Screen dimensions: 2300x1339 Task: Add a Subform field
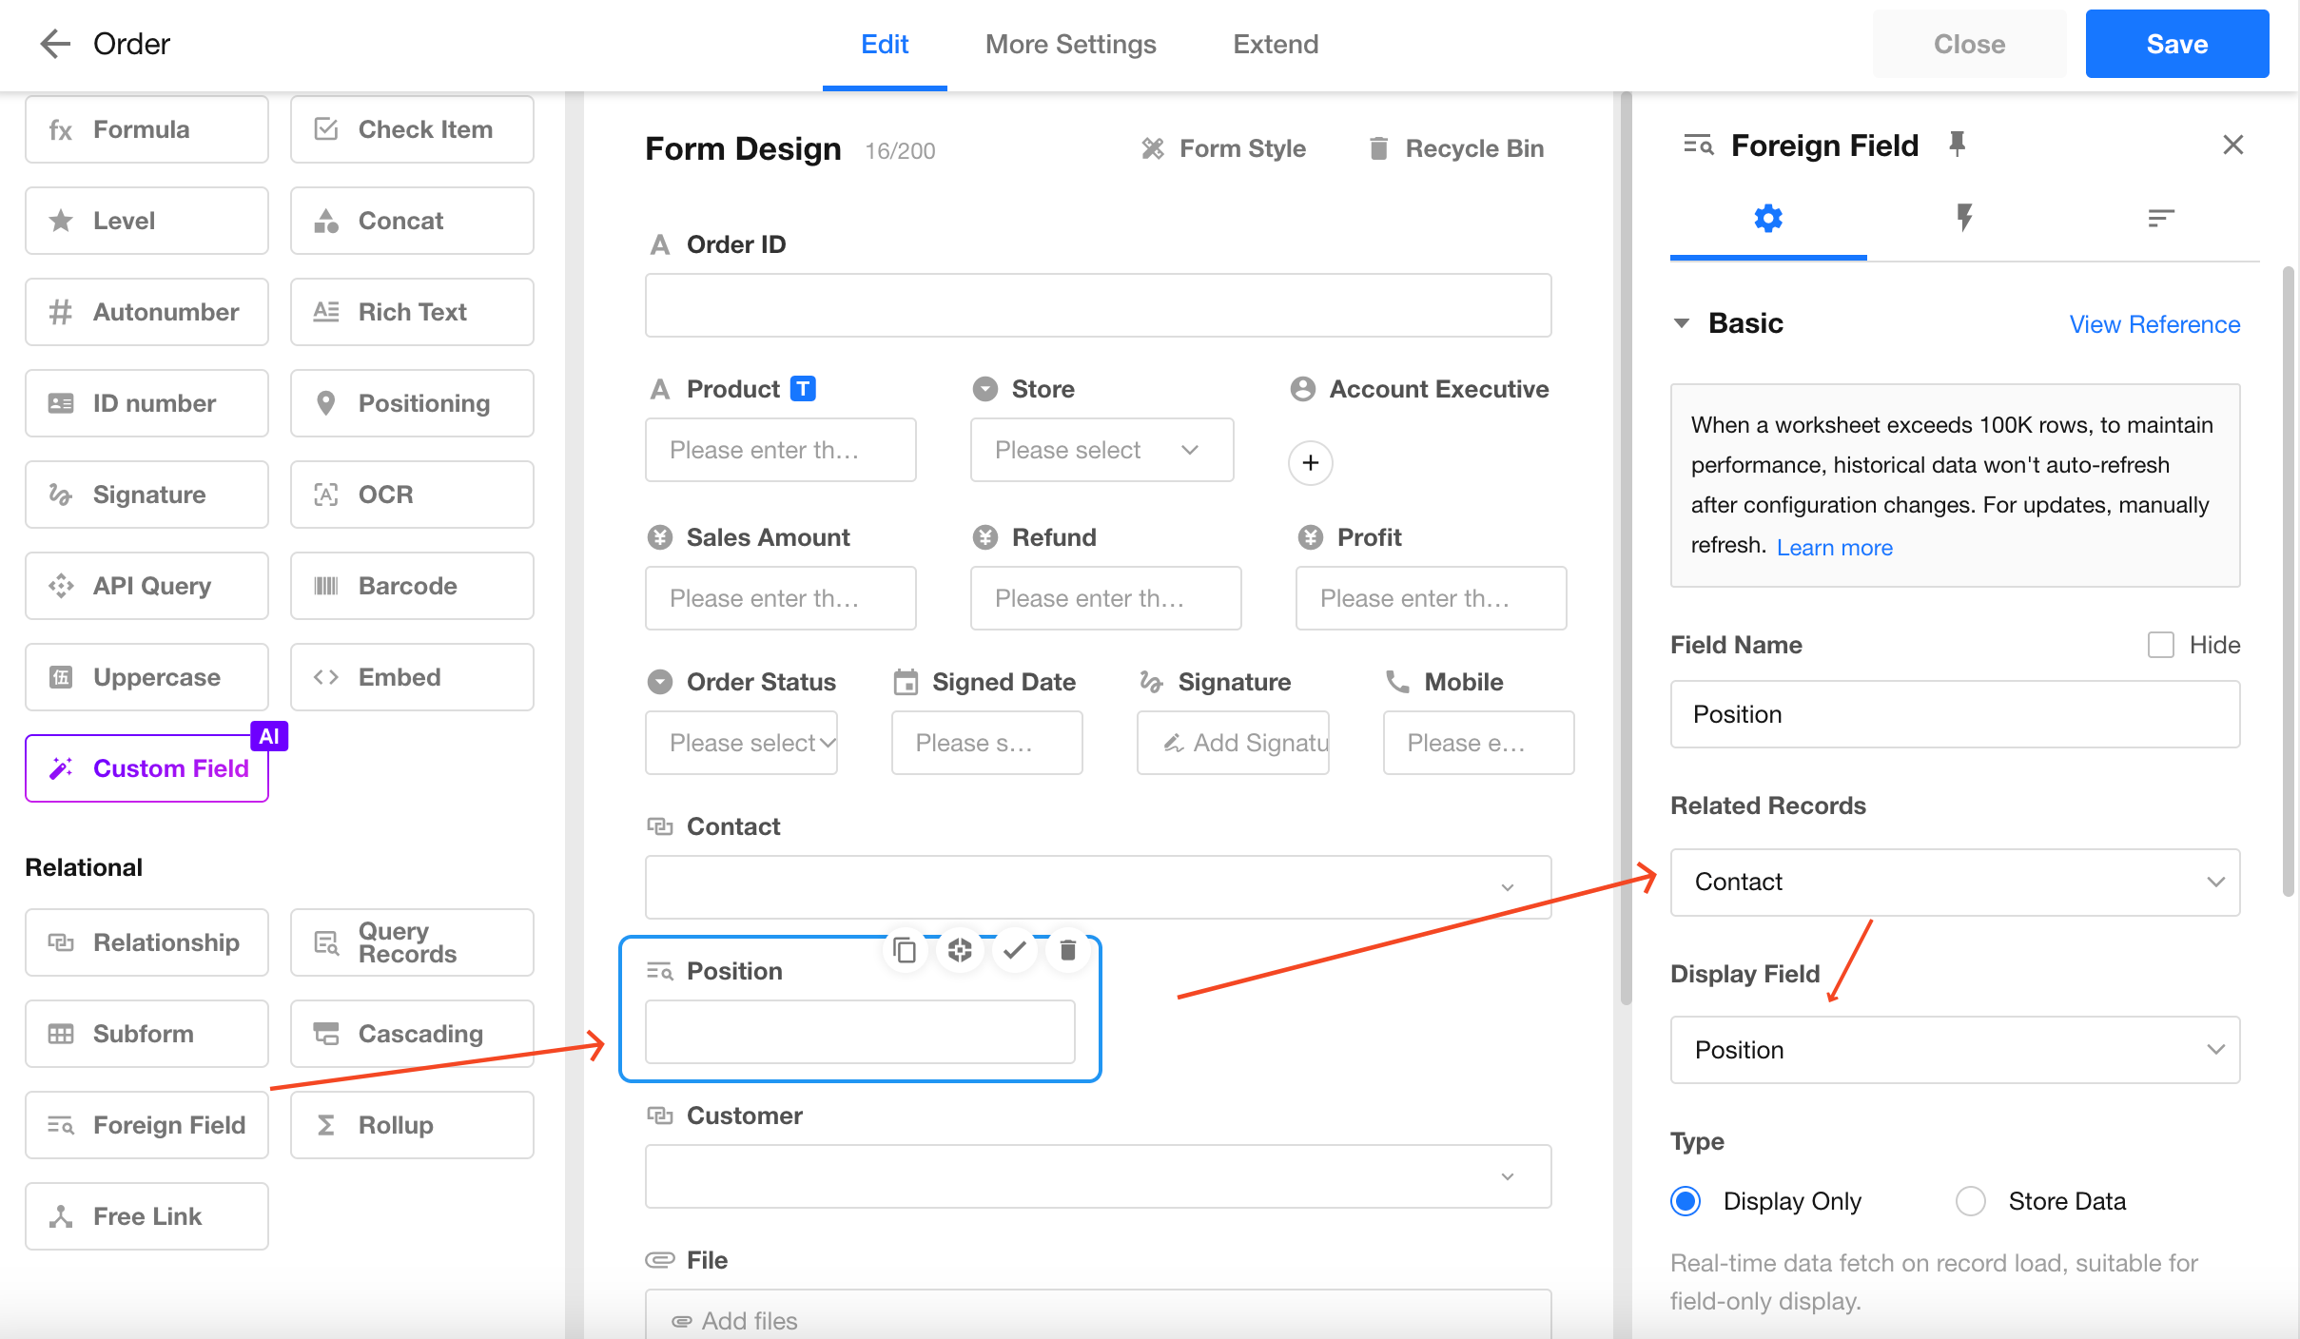pyautogui.click(x=146, y=1034)
